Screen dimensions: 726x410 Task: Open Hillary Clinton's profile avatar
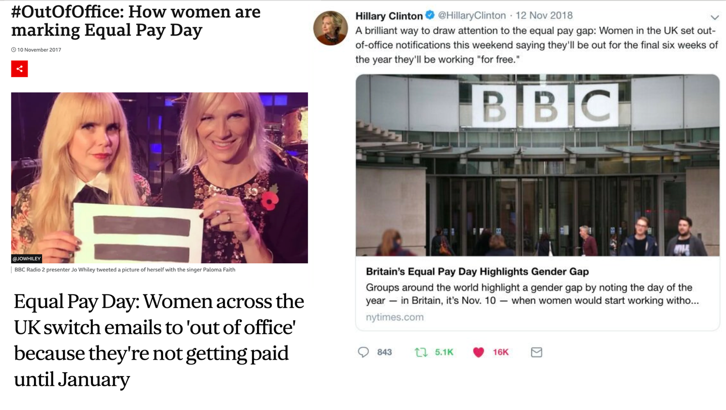pyautogui.click(x=331, y=28)
